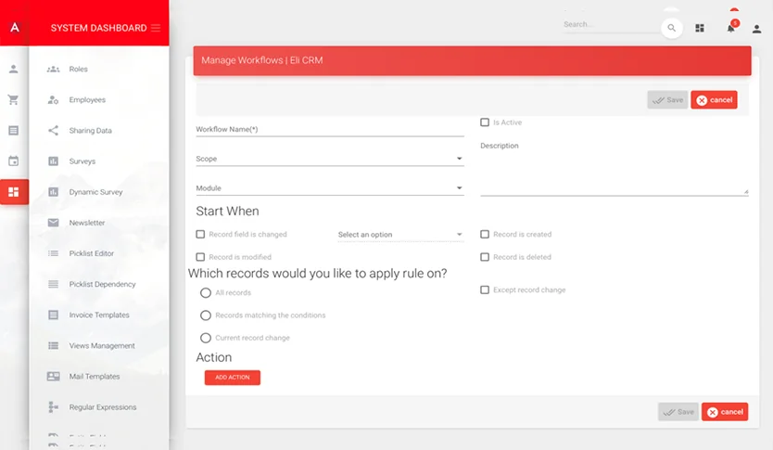Select Records matching the conditions radio
This screenshot has height=450, width=773.
click(x=206, y=315)
